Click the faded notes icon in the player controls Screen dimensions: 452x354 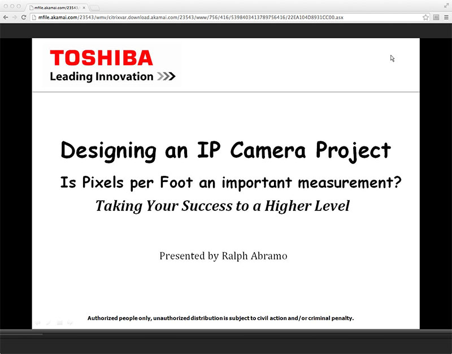(x=59, y=322)
